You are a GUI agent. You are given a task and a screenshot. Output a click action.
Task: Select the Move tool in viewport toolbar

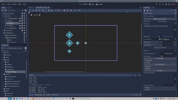tap(33, 11)
